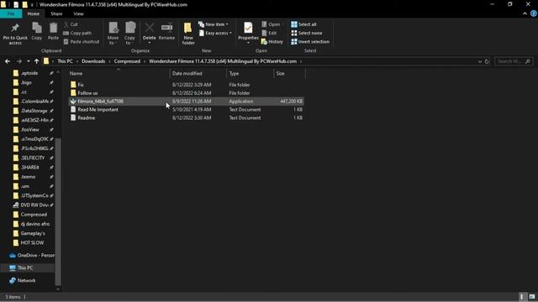Click Select none
This screenshot has width=538, height=302.
pyautogui.click(x=306, y=33)
